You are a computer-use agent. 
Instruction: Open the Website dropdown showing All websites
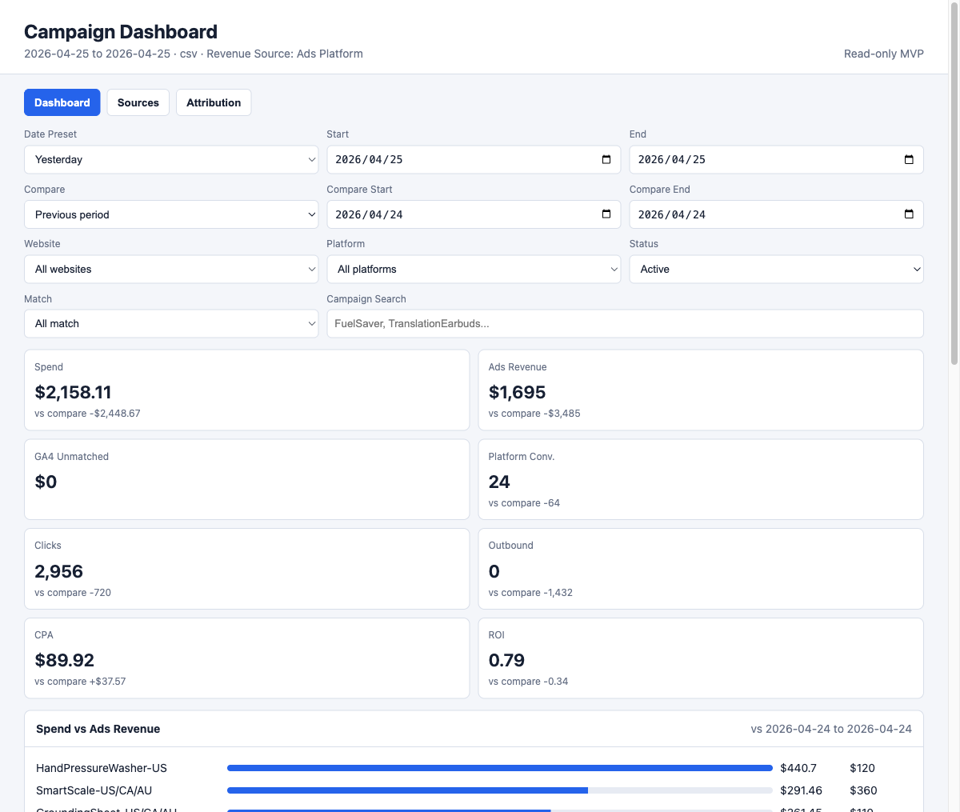pos(171,269)
